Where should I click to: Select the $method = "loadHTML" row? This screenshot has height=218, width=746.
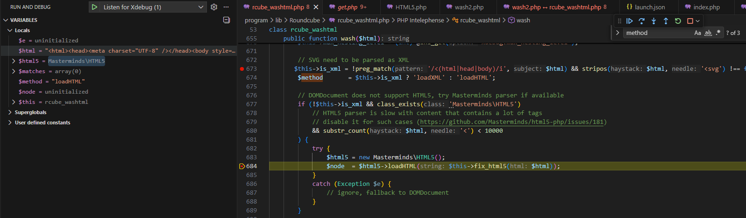click(x=119, y=82)
